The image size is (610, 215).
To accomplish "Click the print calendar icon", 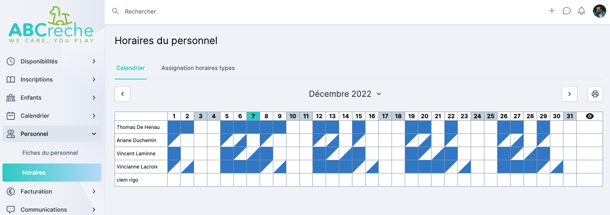I will coord(595,94).
